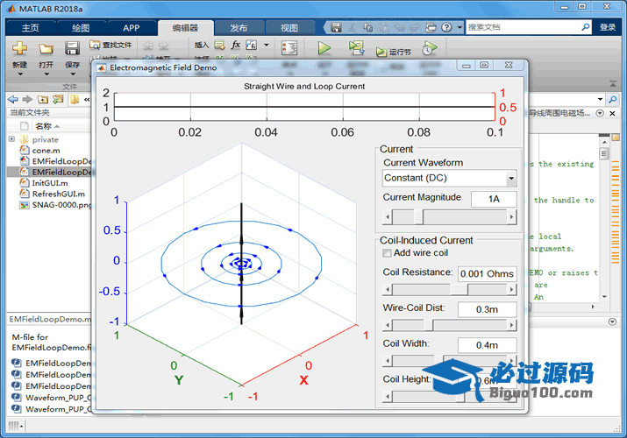Click the Wire-Coil Dist slider right arrow
This screenshot has height=438, width=627.
[x=511, y=325]
